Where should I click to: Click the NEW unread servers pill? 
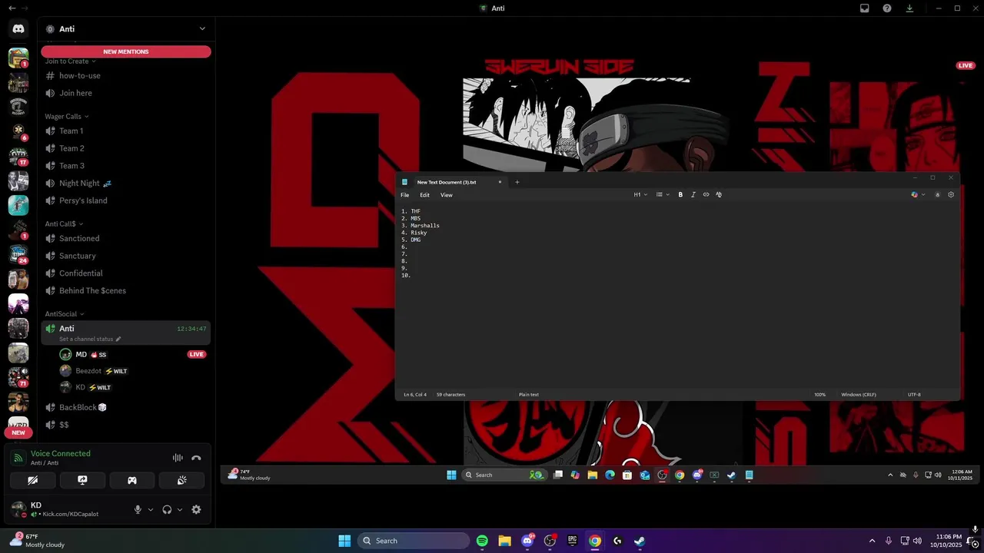18,432
